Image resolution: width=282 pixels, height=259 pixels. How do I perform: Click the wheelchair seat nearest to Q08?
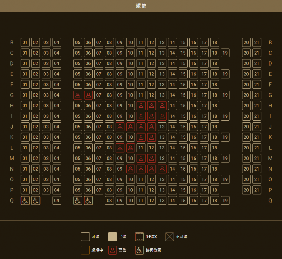point(88,201)
